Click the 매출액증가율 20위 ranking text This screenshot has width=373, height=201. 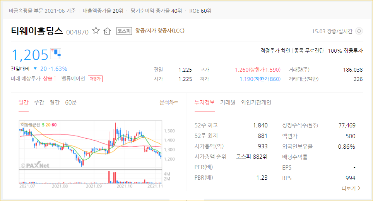click(x=103, y=11)
